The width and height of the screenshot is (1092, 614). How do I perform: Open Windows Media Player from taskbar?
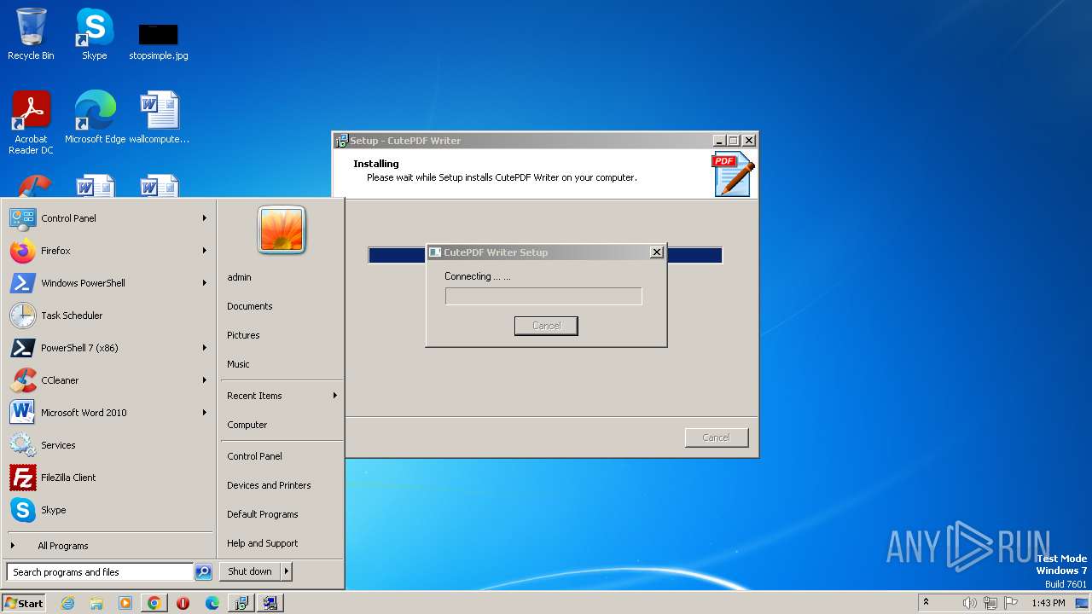[125, 603]
